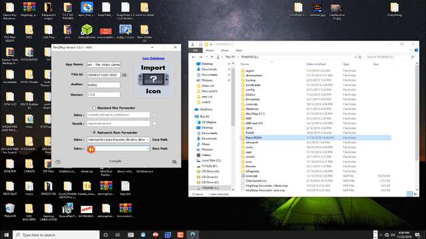Image resolution: width=426 pixels, height=239 pixels.
Task: Open recent locations dropdown in File Explorer
Action: 206,57
